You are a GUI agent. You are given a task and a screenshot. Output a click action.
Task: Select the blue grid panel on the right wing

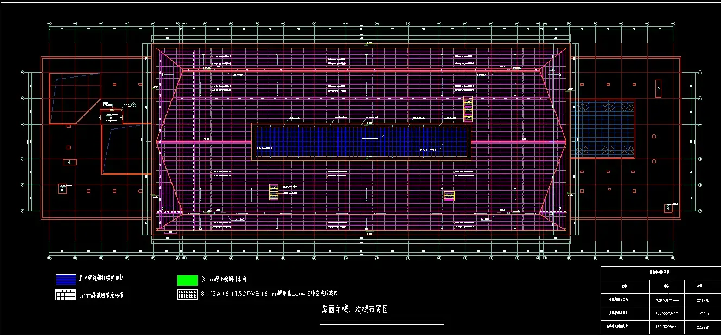[602, 128]
